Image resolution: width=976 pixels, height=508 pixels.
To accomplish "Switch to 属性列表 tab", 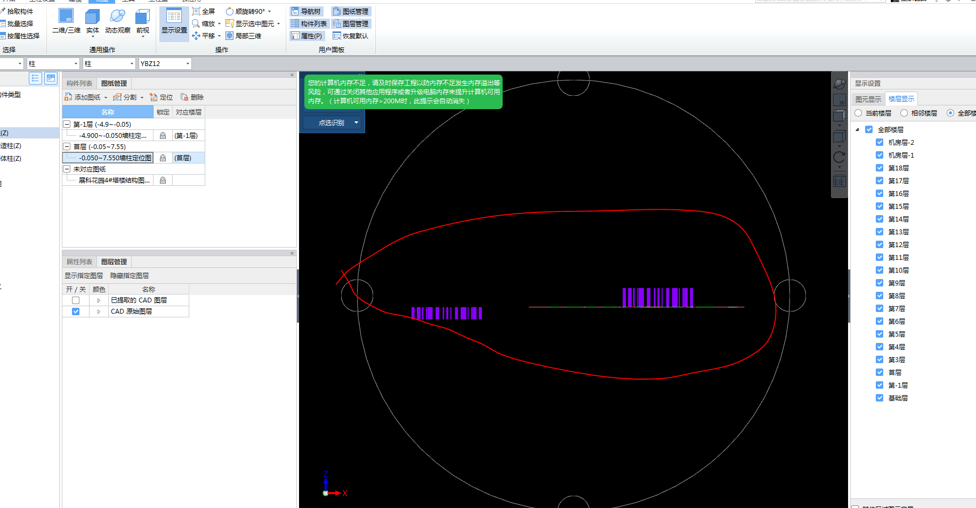I will coord(79,262).
